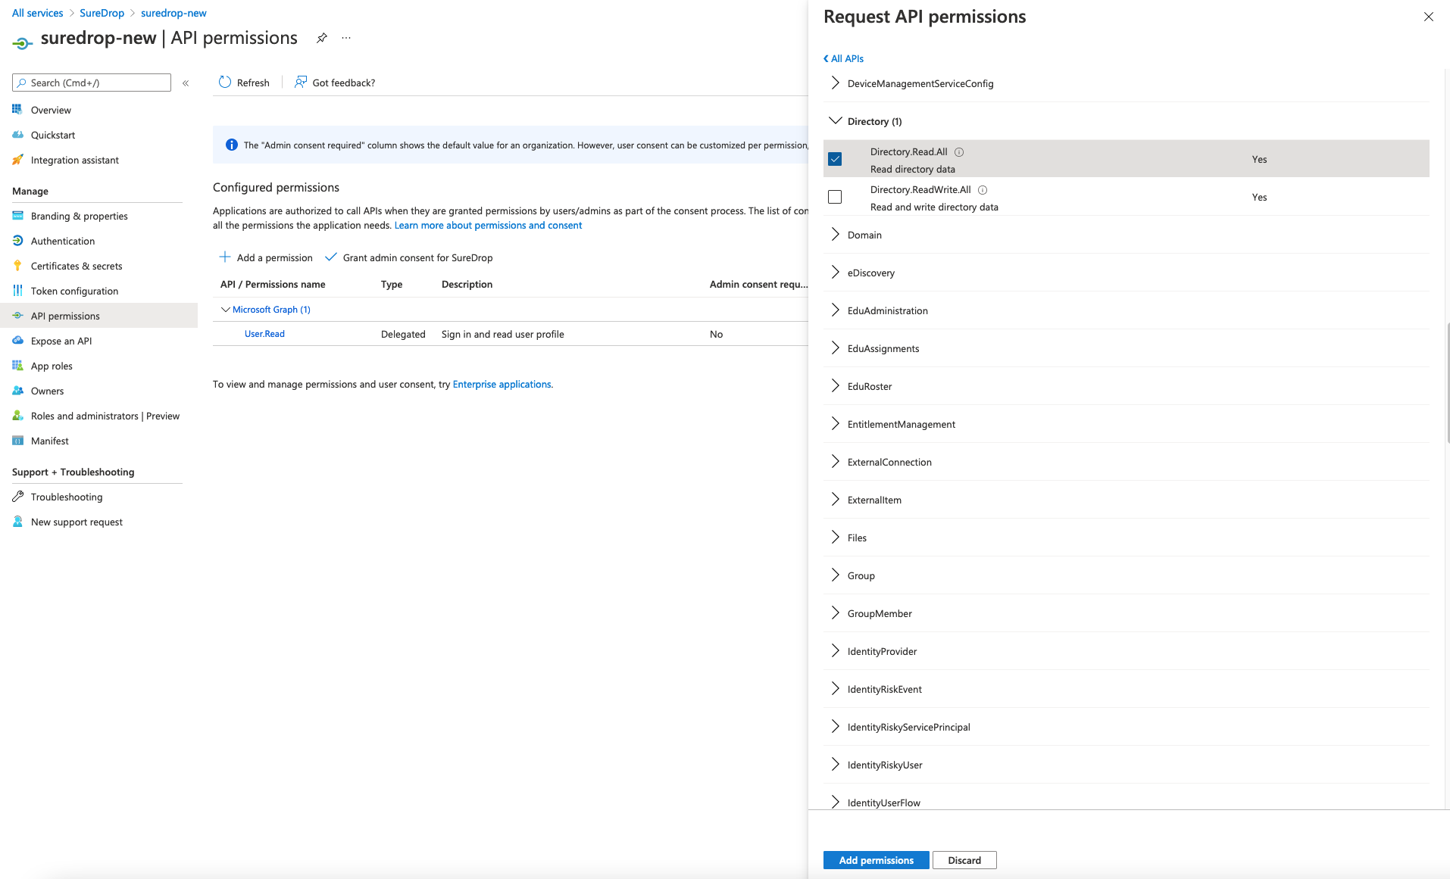The width and height of the screenshot is (1450, 879).
Task: Click the New support request icon
Action: tap(17, 522)
